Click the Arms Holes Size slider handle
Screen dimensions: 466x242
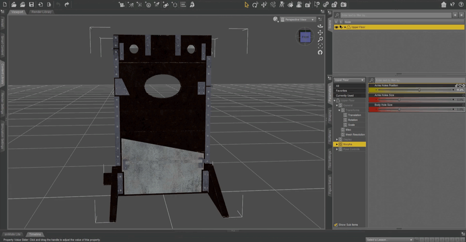point(399,100)
